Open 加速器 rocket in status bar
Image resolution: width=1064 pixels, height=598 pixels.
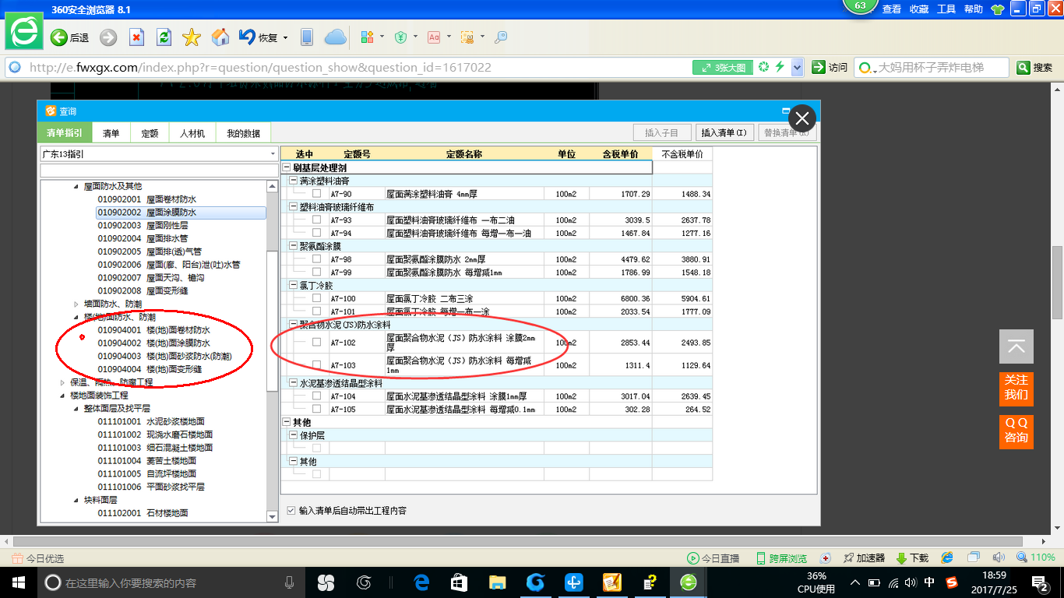tap(864, 558)
